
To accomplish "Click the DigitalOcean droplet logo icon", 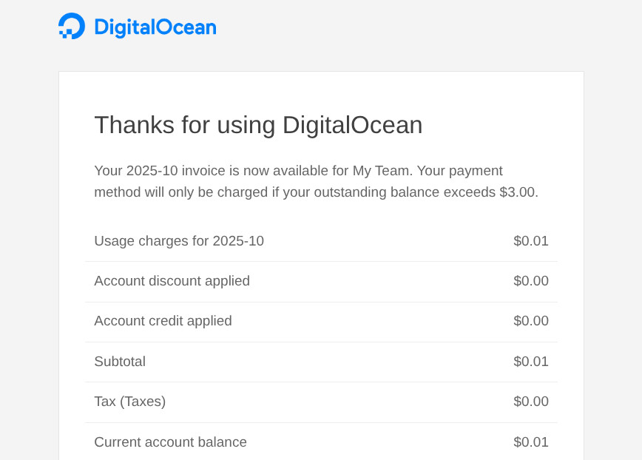I will [x=72, y=26].
